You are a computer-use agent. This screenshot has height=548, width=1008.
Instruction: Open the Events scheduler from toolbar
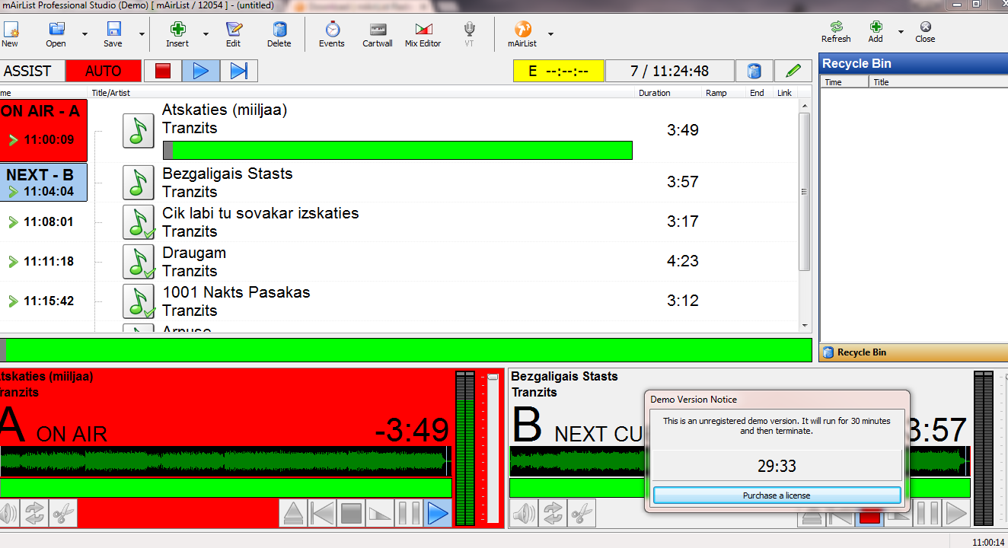[332, 34]
